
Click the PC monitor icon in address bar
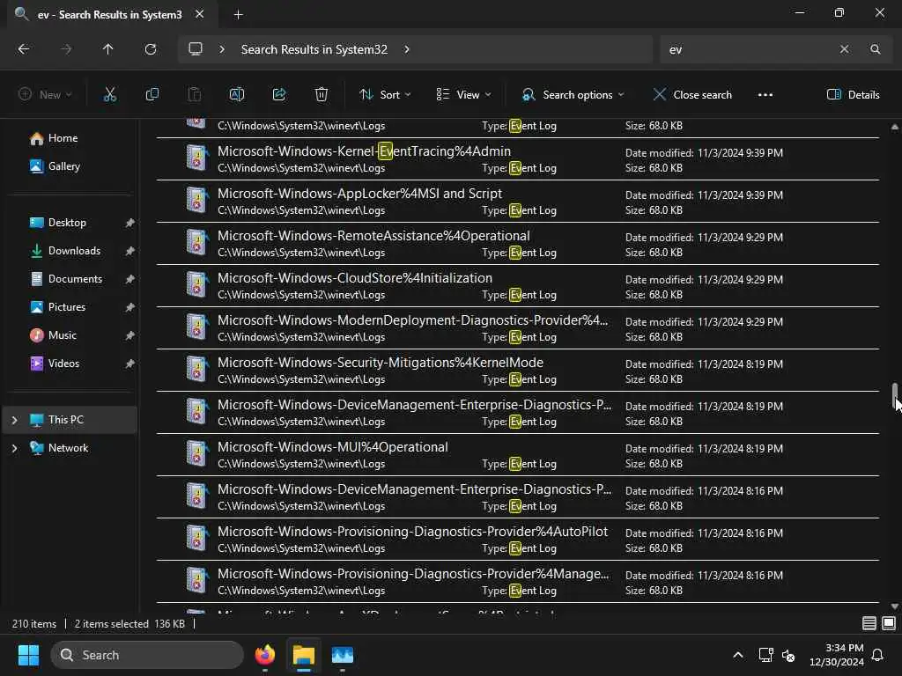[196, 49]
